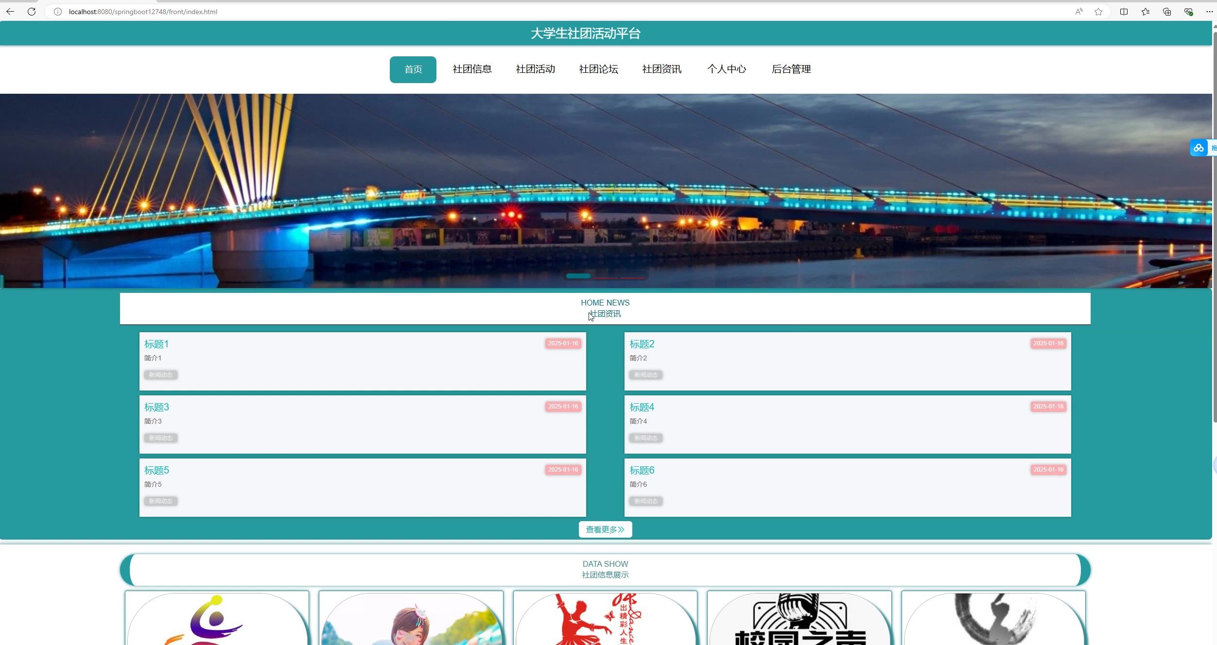
Task: Open the 个人中心 menu item
Action: click(x=727, y=69)
